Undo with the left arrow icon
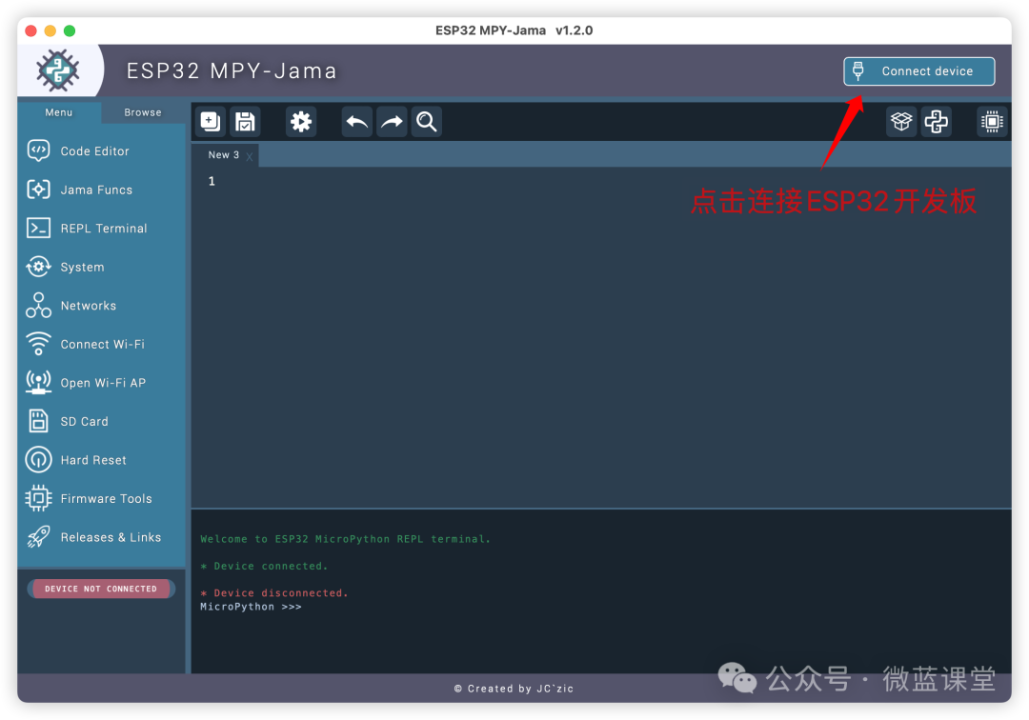The image size is (1029, 720). pyautogui.click(x=357, y=121)
